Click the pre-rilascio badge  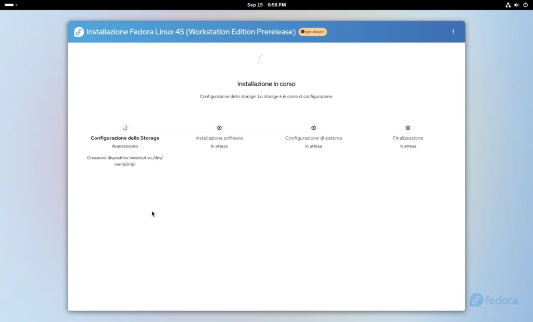(x=313, y=32)
